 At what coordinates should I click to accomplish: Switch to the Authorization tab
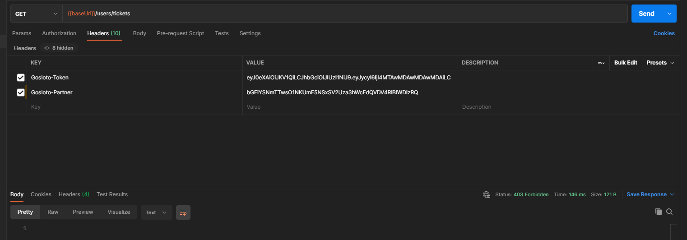tap(59, 33)
